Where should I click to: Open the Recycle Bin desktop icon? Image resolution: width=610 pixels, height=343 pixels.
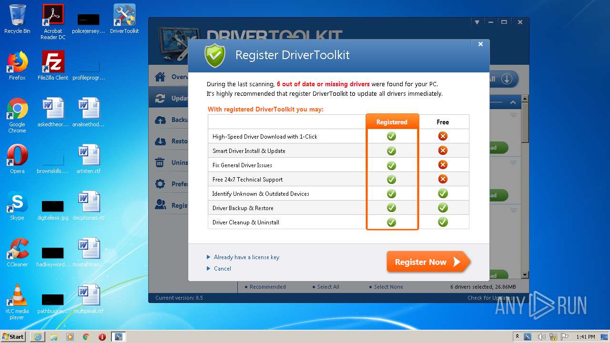coord(17,19)
